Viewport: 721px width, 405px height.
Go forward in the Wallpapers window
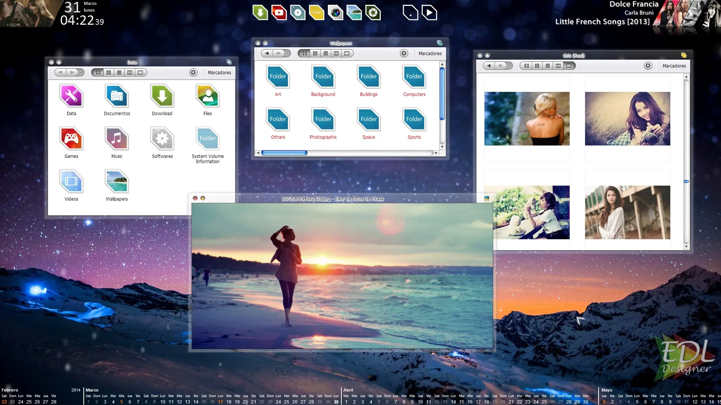pyautogui.click(x=279, y=53)
